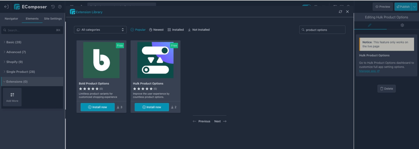This screenshot has height=149, width=419.
Task: Go to the Next page of extensions
Action: pyautogui.click(x=220, y=121)
